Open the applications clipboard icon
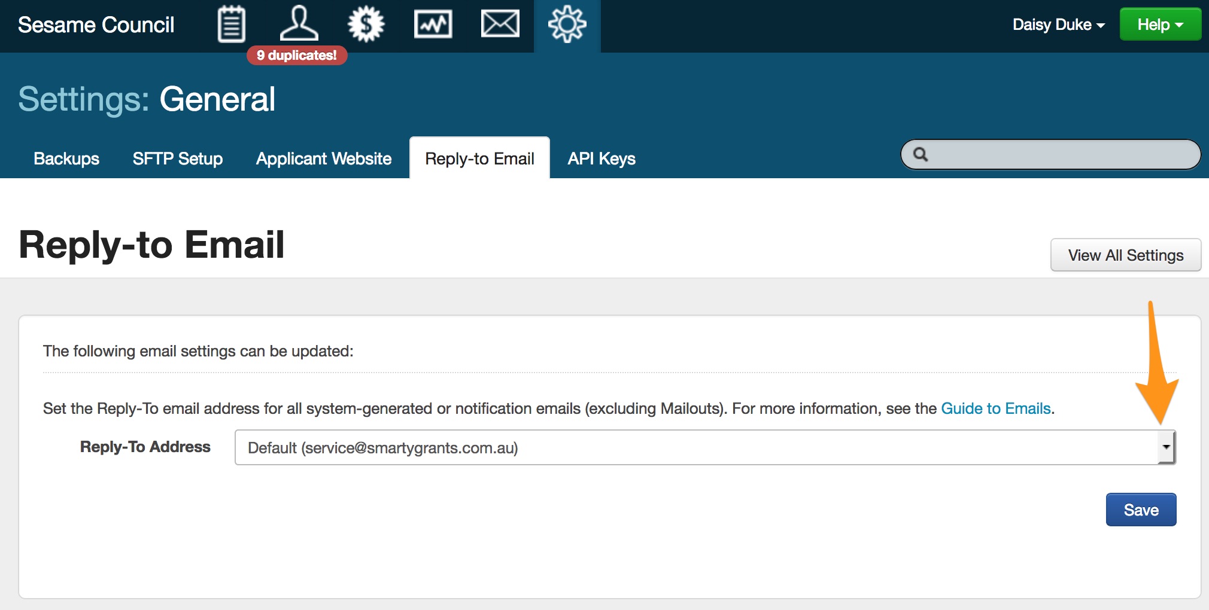Image resolution: width=1209 pixels, height=610 pixels. pyautogui.click(x=231, y=25)
